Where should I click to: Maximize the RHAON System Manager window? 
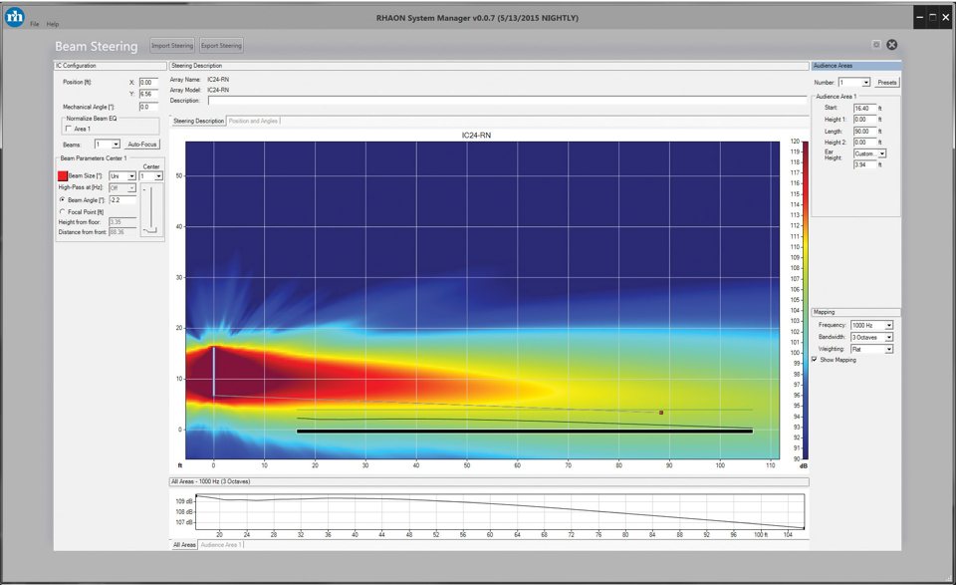pyautogui.click(x=933, y=18)
